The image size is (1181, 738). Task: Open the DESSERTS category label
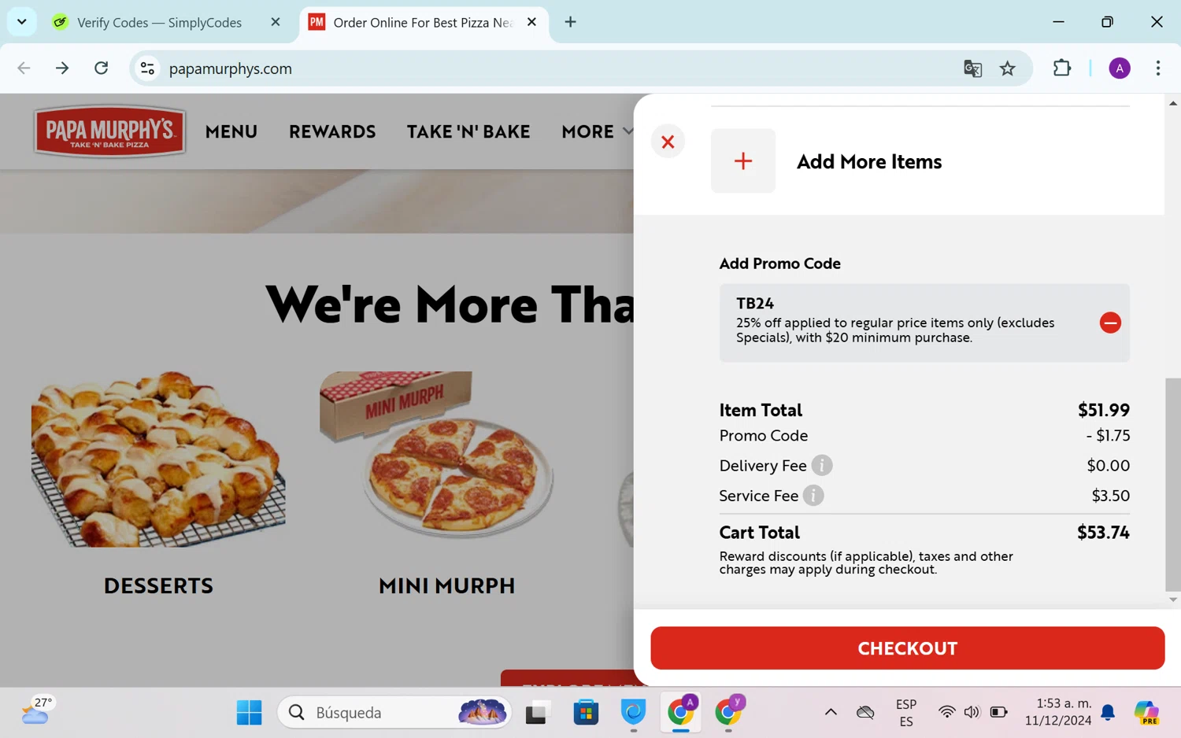(x=158, y=585)
